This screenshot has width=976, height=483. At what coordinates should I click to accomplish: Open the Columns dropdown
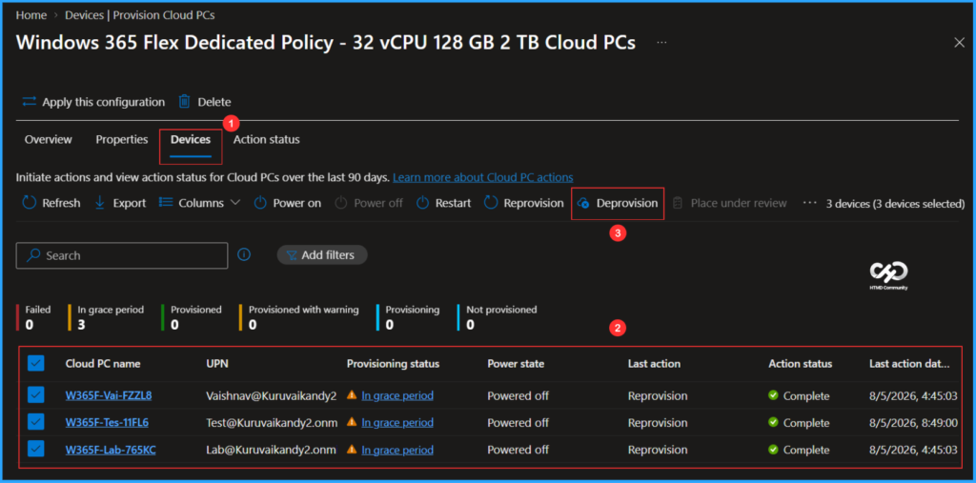199,203
